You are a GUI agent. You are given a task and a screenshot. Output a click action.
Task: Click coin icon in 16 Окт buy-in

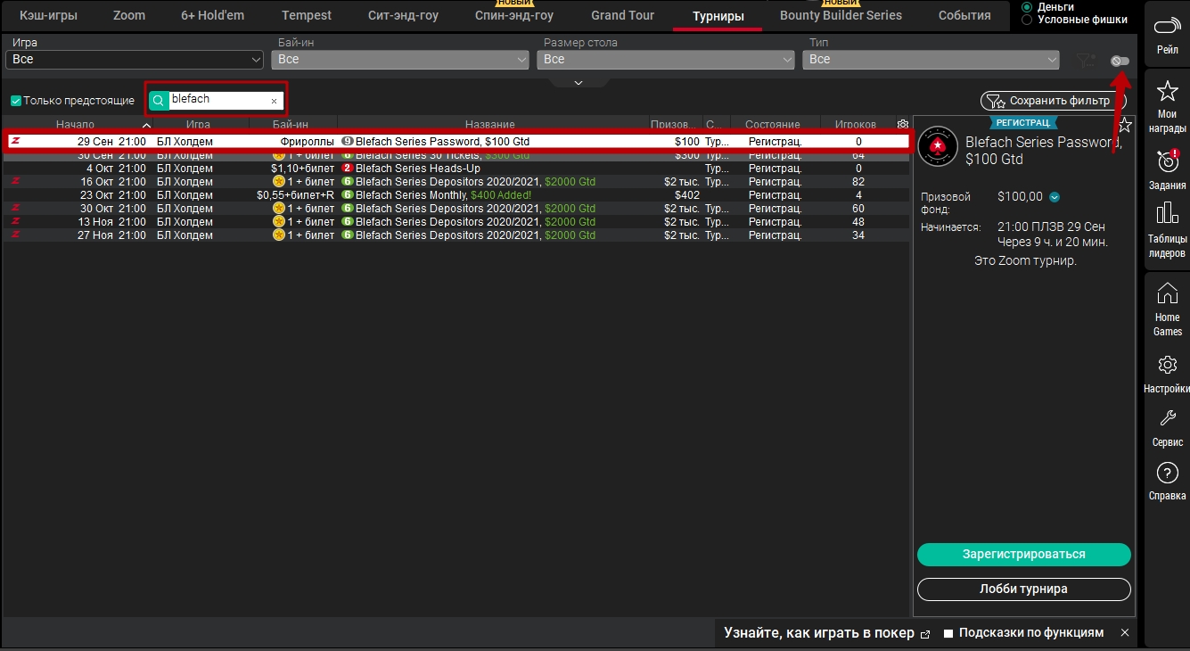tap(278, 182)
